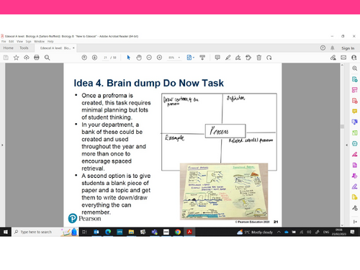Switch to the Tools tab
Image resolution: width=360 pixels, height=270 pixels.
24,48
